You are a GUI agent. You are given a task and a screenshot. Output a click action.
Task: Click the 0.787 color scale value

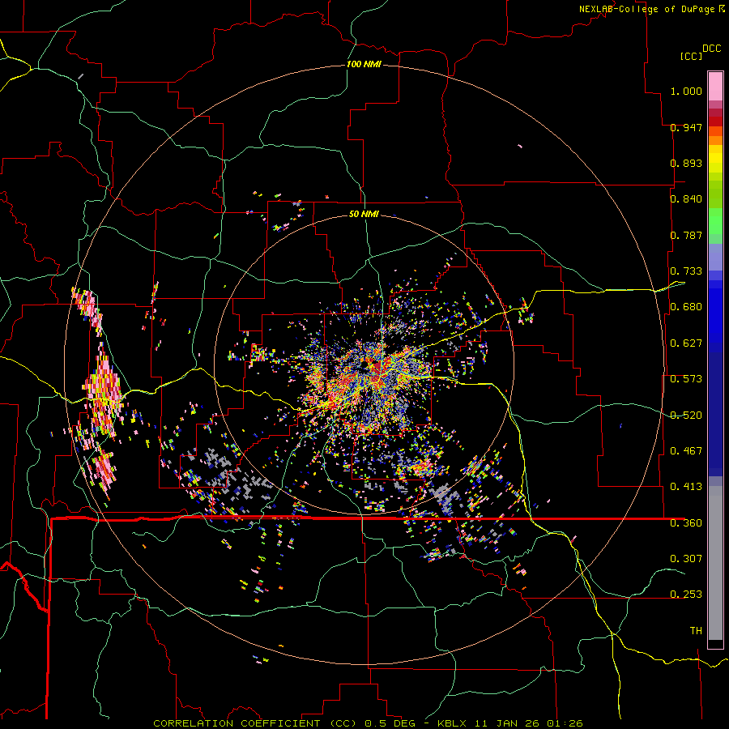(x=686, y=235)
